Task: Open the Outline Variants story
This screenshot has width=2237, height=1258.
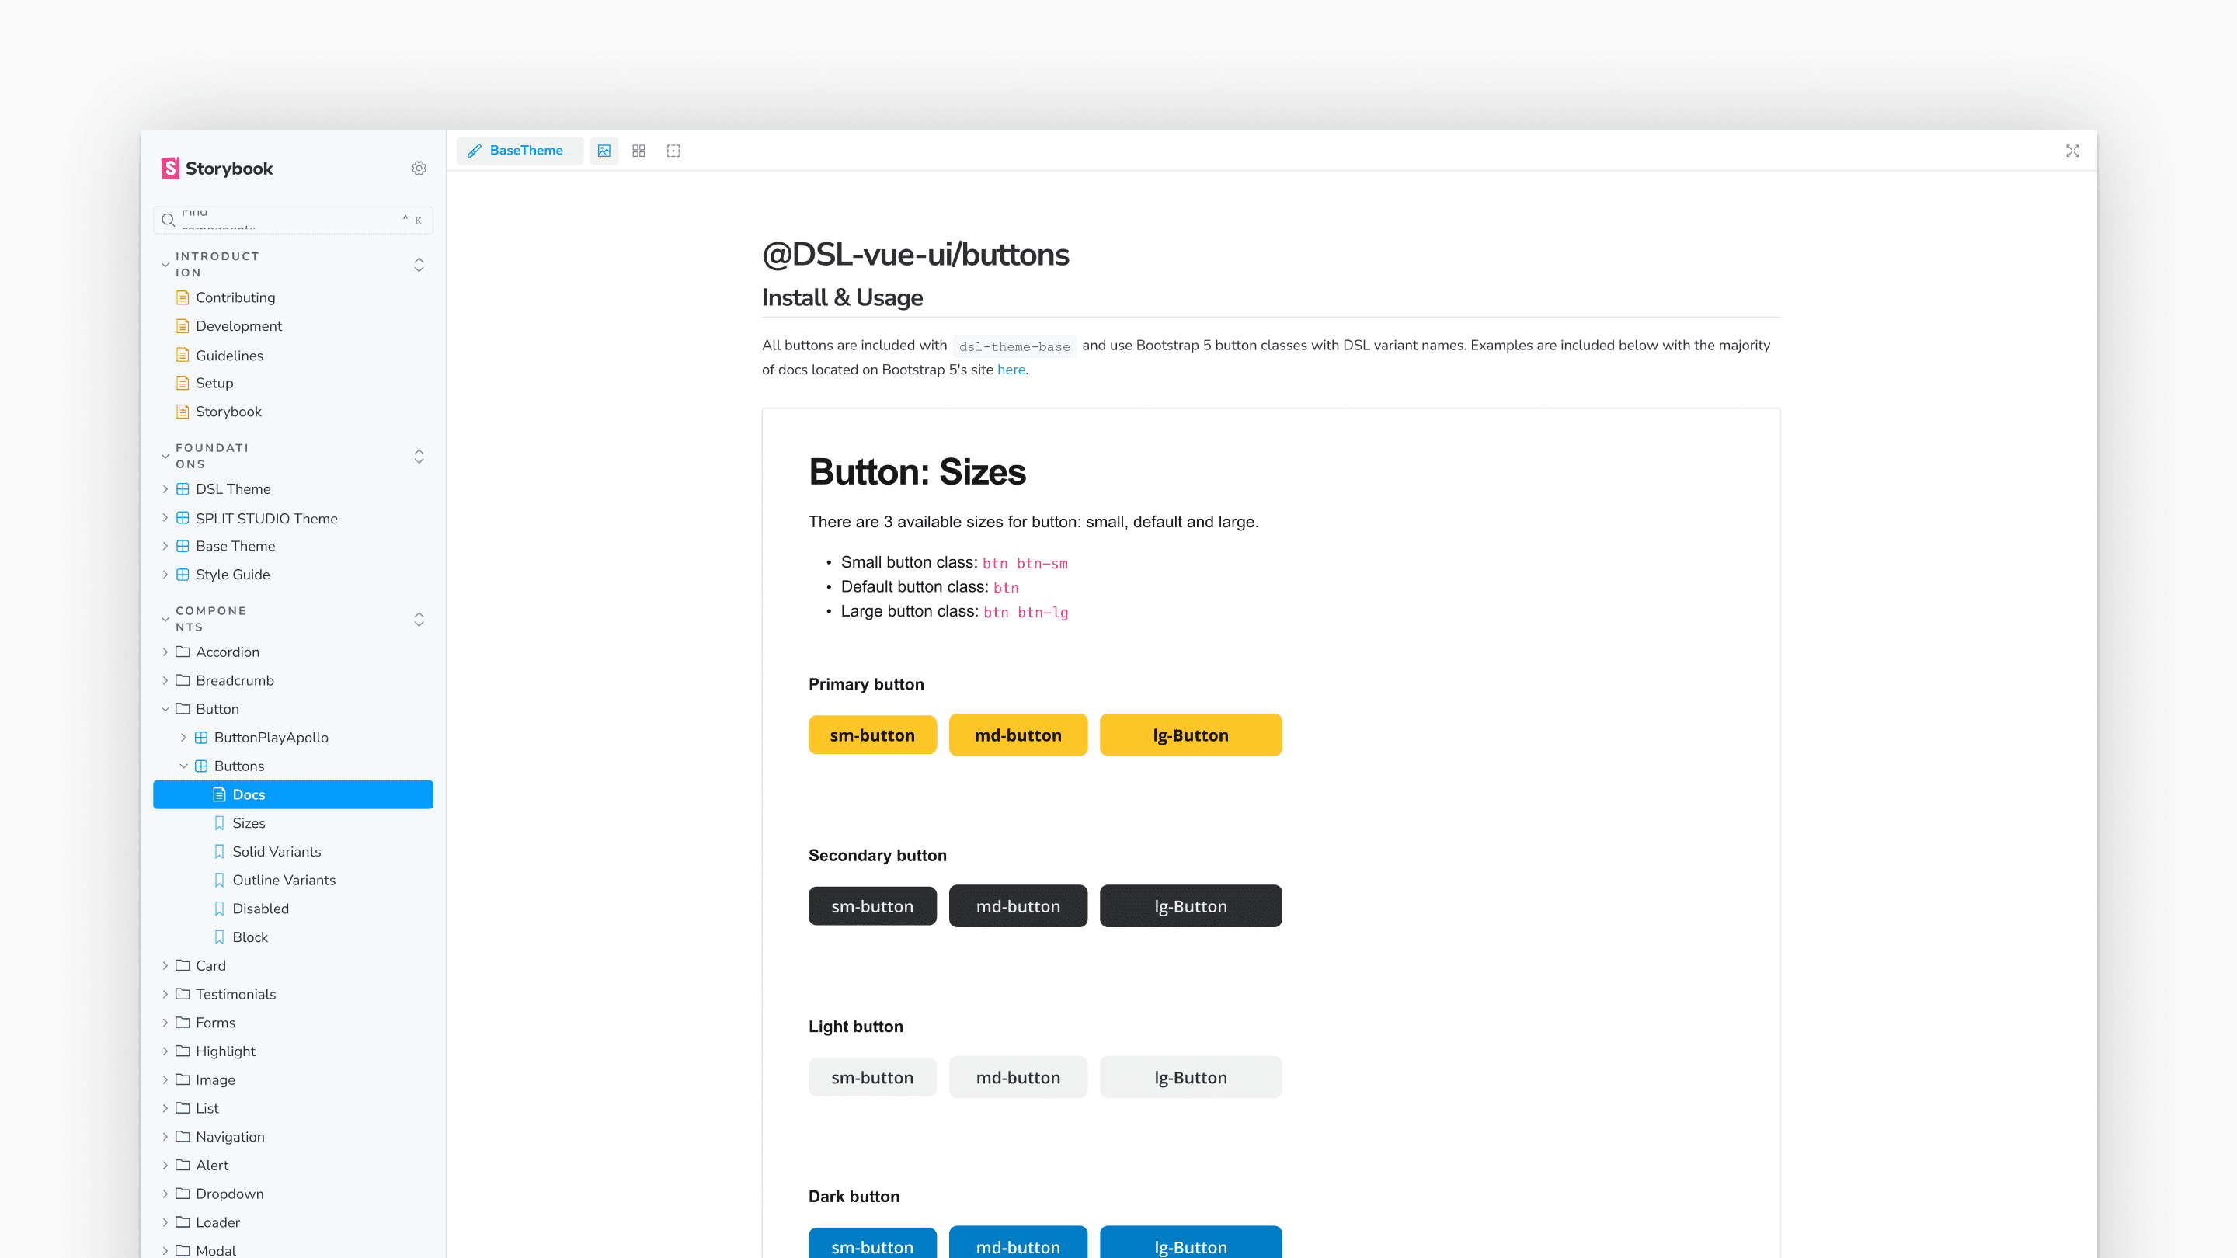Action: (x=284, y=881)
